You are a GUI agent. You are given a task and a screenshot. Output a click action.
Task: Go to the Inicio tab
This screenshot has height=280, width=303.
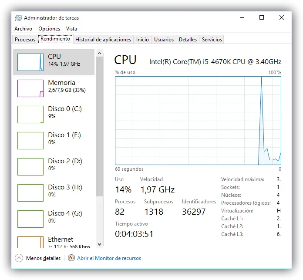(142, 40)
